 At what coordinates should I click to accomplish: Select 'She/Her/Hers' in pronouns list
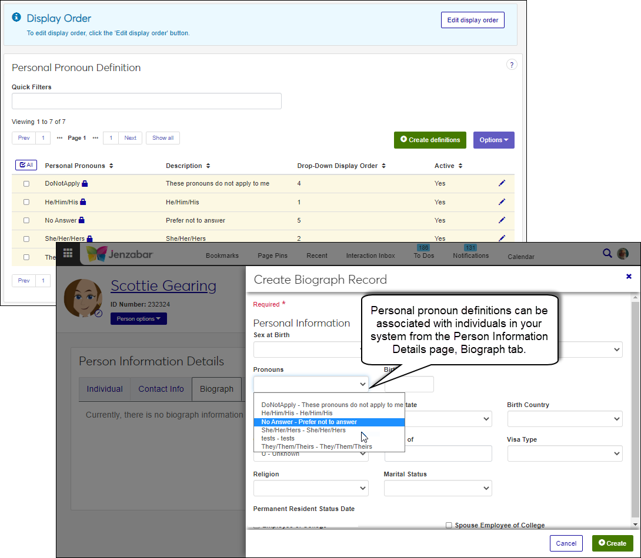(303, 430)
